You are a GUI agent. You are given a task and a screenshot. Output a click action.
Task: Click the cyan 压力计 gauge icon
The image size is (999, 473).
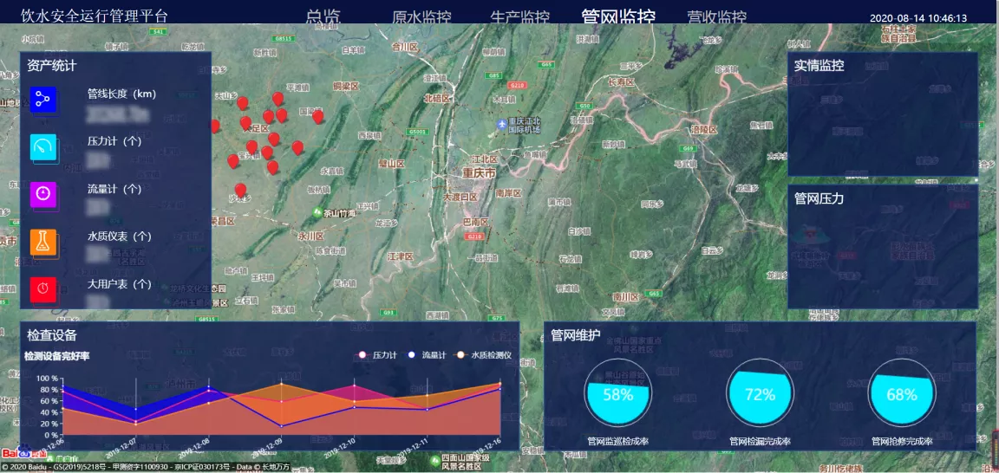pyautogui.click(x=43, y=147)
